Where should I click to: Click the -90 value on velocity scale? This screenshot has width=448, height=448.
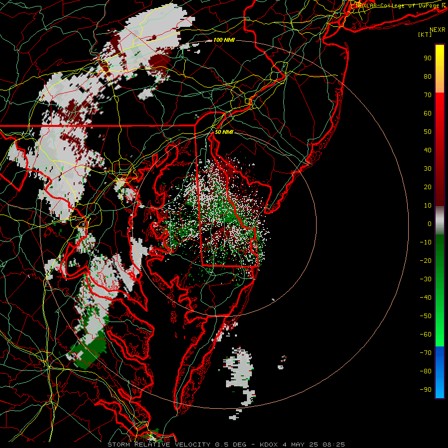[x=426, y=390]
